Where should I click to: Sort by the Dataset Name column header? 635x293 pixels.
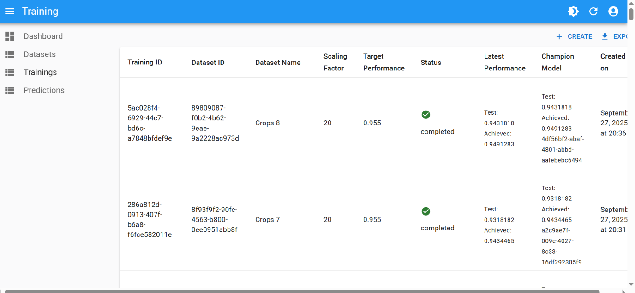[278, 63]
